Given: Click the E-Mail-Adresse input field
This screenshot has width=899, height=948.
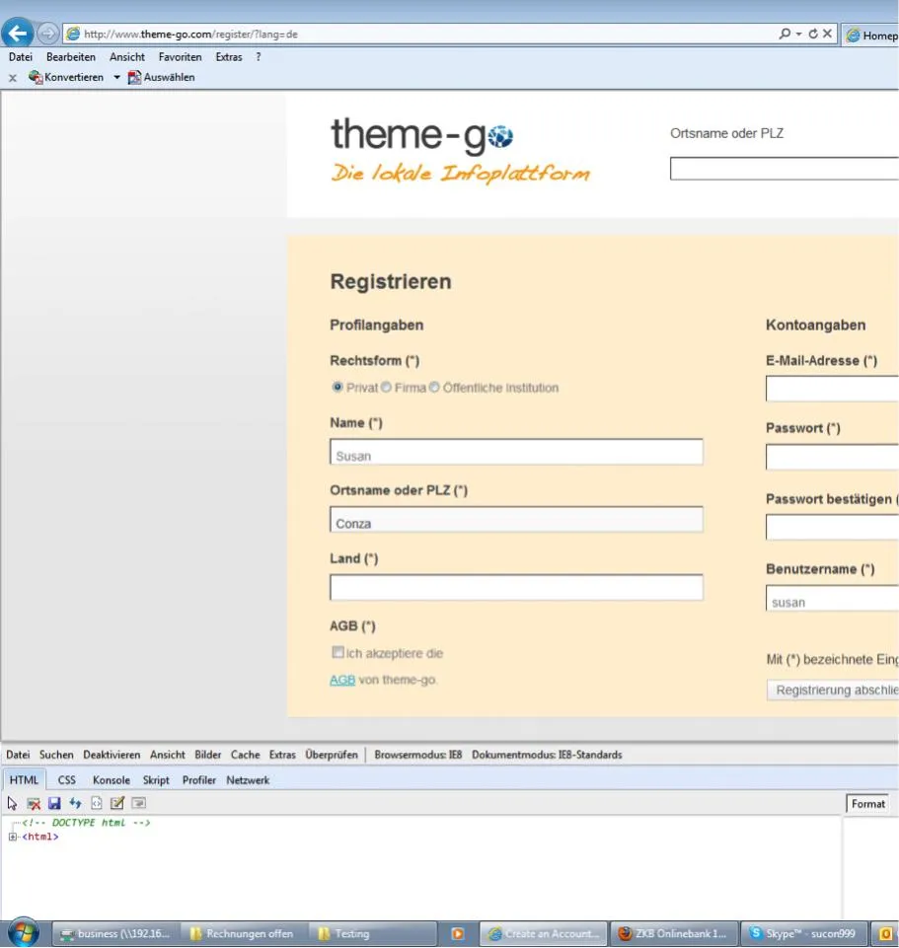Looking at the screenshot, I should click(x=832, y=388).
